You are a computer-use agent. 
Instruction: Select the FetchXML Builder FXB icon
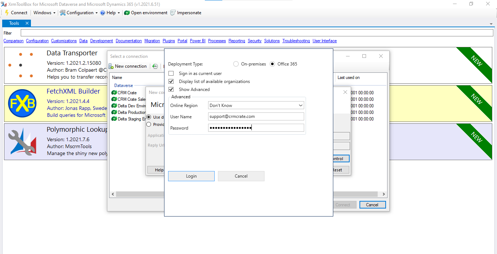coord(22,103)
